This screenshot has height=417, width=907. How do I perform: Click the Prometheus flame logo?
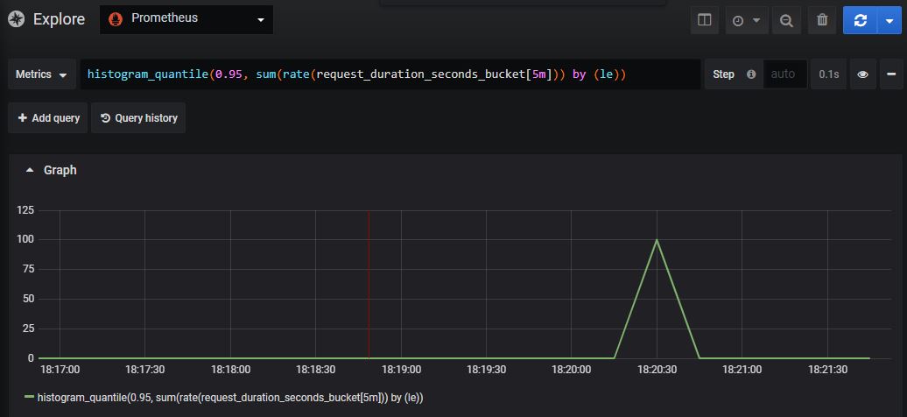pyautogui.click(x=116, y=19)
